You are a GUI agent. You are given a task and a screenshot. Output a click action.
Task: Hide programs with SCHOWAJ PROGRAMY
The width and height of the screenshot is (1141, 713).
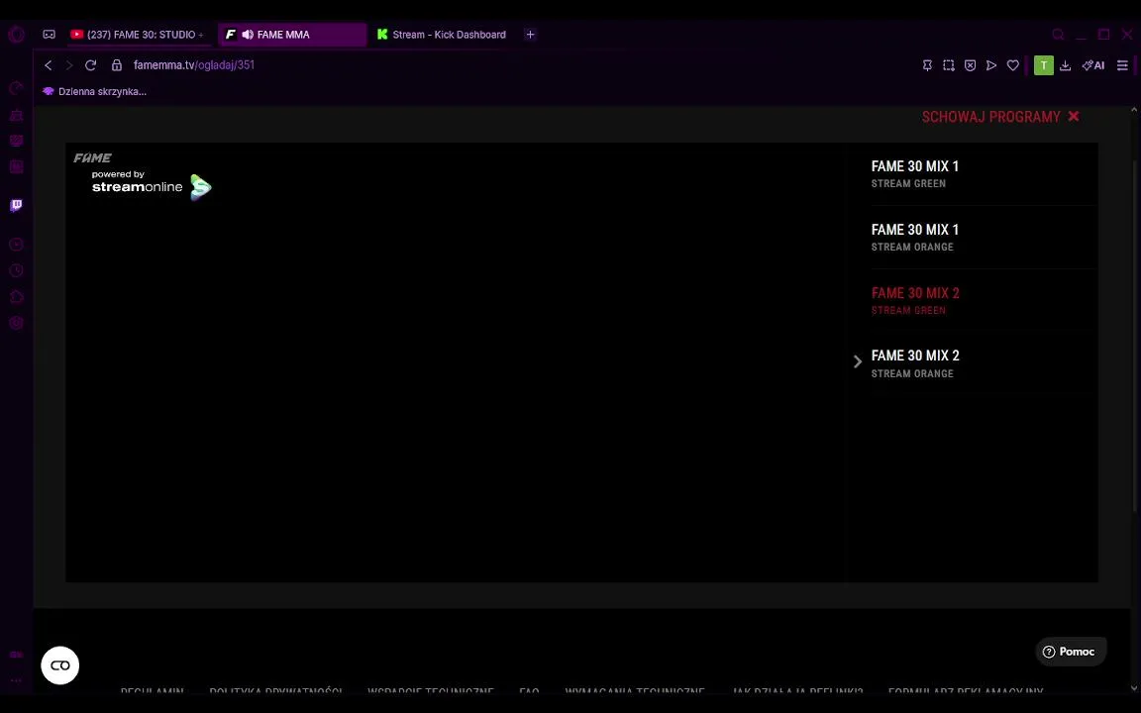coord(1000,117)
